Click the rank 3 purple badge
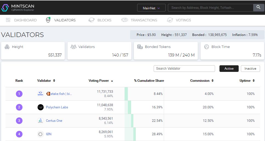Screen dimensions: 265x141 (19, 120)
